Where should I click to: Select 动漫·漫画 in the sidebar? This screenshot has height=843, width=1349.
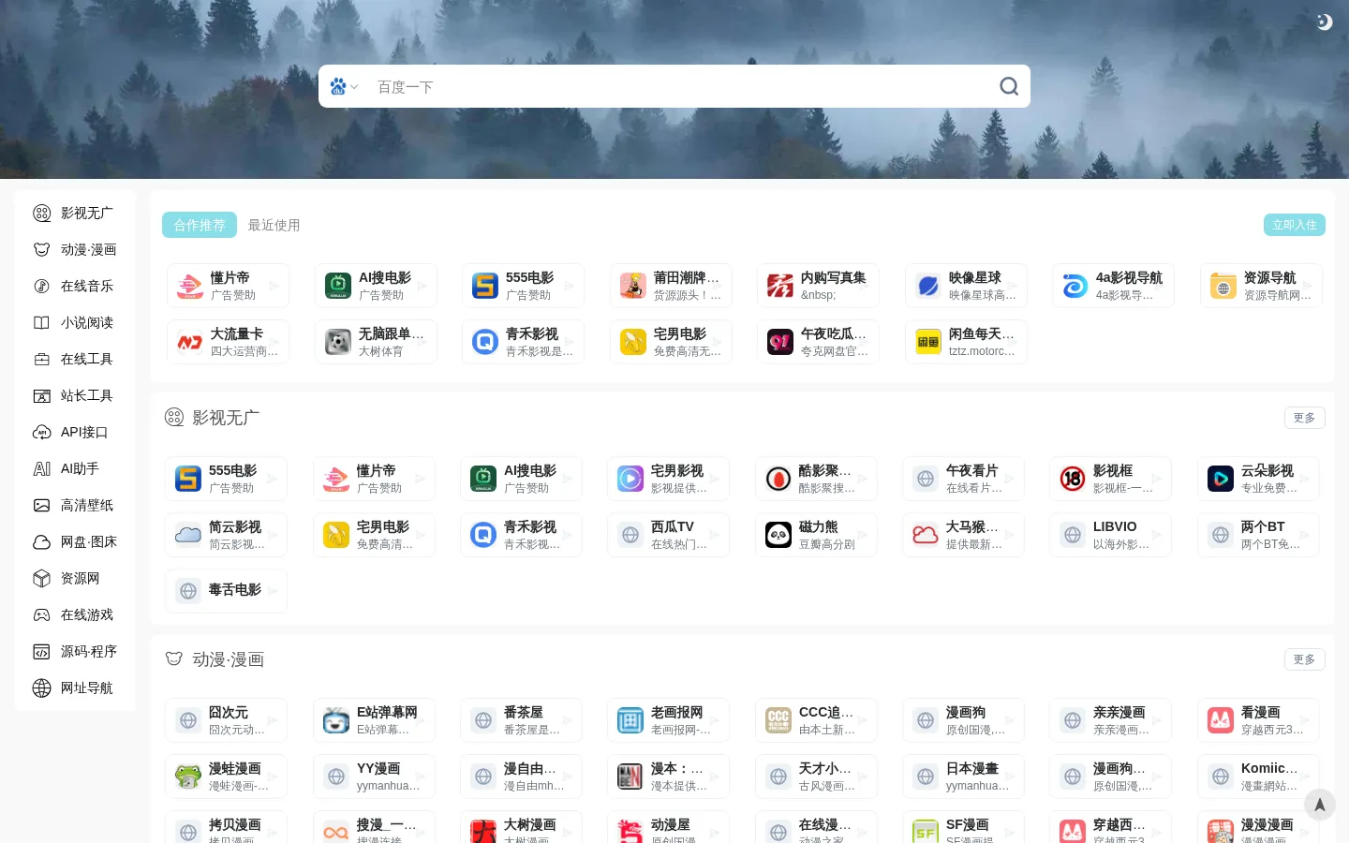click(x=75, y=249)
